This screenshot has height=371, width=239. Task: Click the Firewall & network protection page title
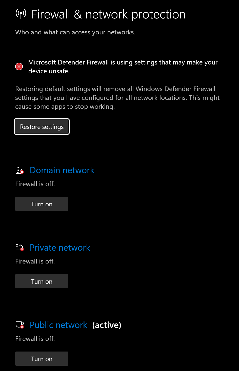click(109, 14)
